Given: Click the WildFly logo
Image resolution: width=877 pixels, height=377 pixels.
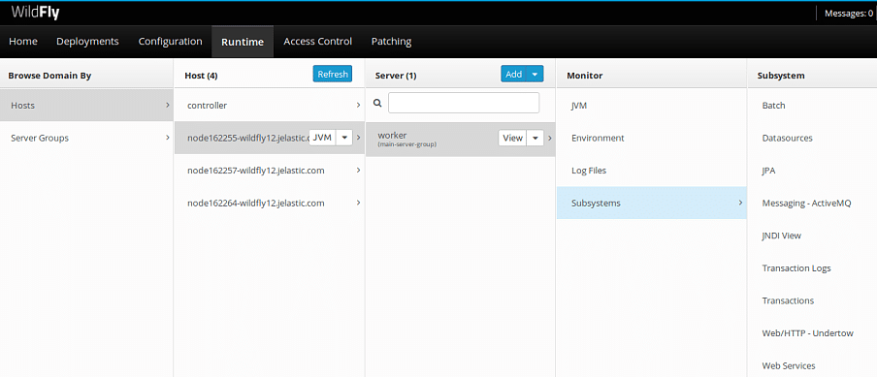Looking at the screenshot, I should 35,13.
